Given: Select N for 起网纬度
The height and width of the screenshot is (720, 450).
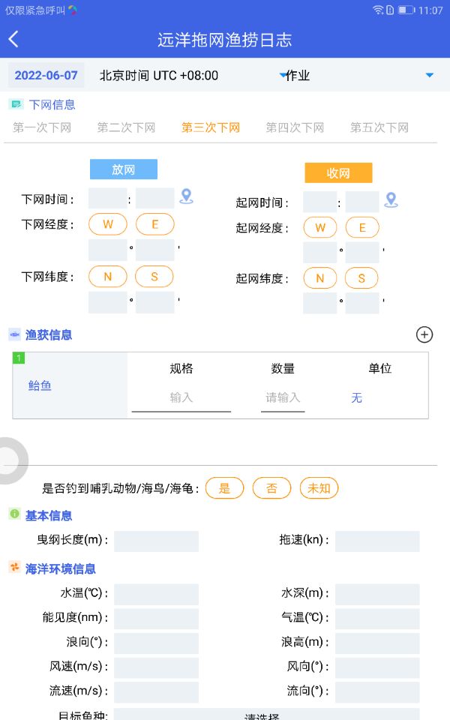Looking at the screenshot, I should point(320,277).
